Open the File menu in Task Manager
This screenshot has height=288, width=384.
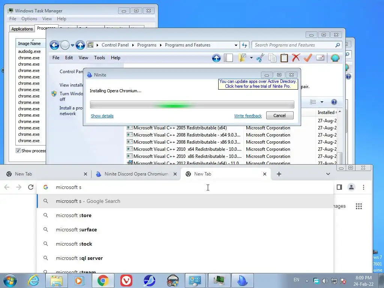(x=13, y=19)
